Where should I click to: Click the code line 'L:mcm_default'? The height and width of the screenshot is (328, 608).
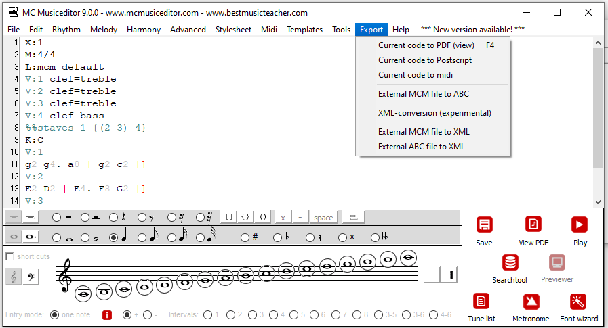pyautogui.click(x=64, y=67)
